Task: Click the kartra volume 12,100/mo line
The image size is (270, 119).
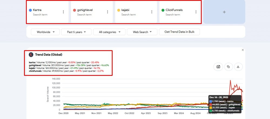Action: coord(64,62)
